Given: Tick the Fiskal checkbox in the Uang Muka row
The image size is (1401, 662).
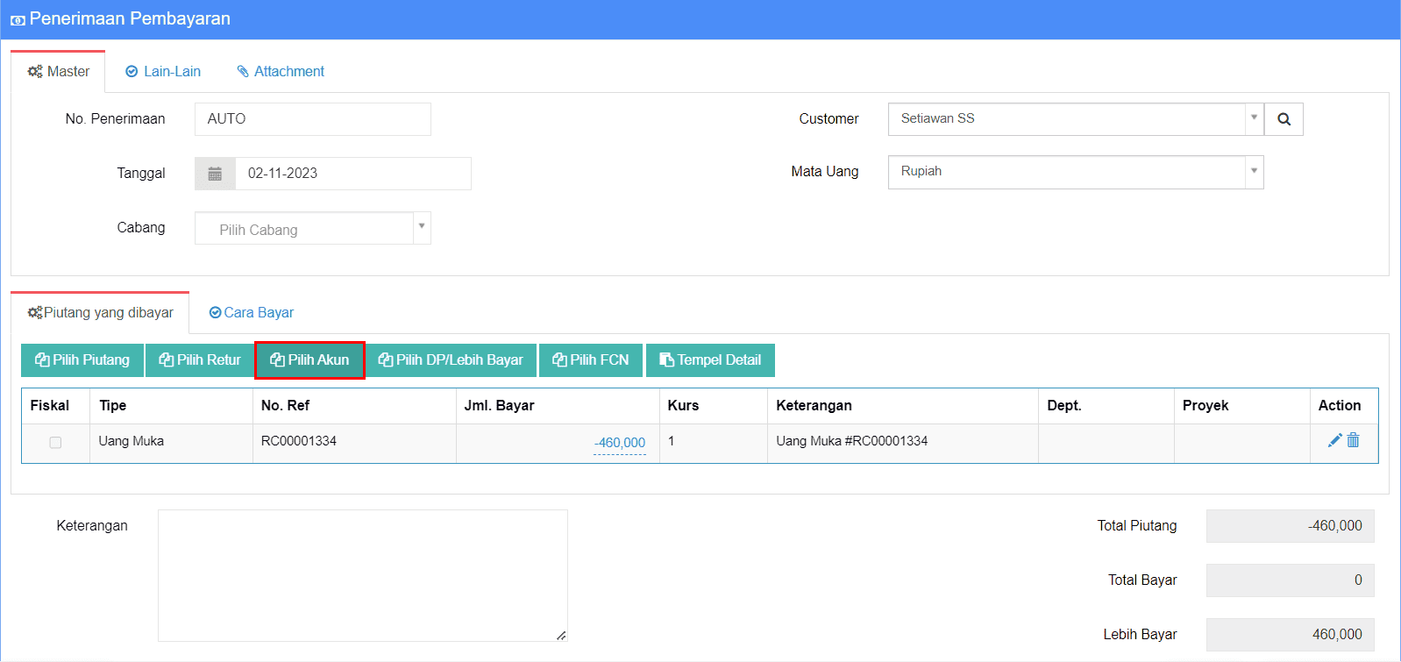Looking at the screenshot, I should pyautogui.click(x=55, y=443).
